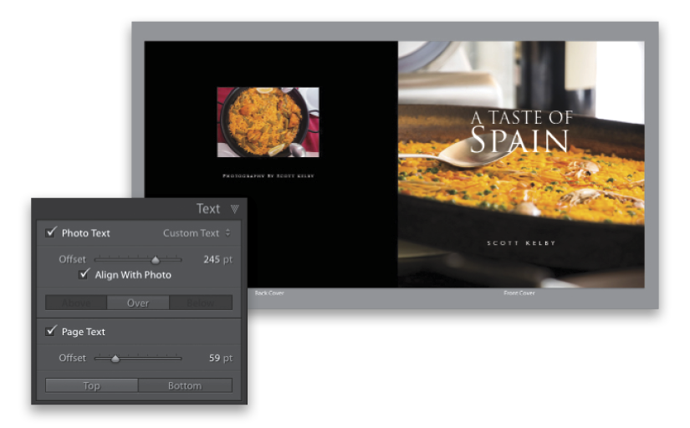Click the Photo Text offset slider handle
The width and height of the screenshot is (690, 428).
point(155,260)
